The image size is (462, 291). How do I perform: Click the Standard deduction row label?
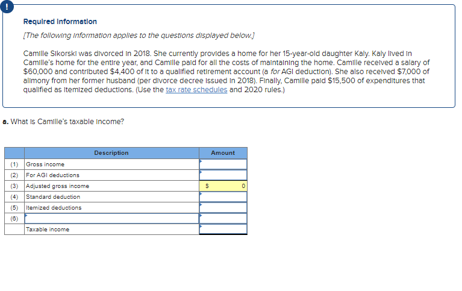53,197
